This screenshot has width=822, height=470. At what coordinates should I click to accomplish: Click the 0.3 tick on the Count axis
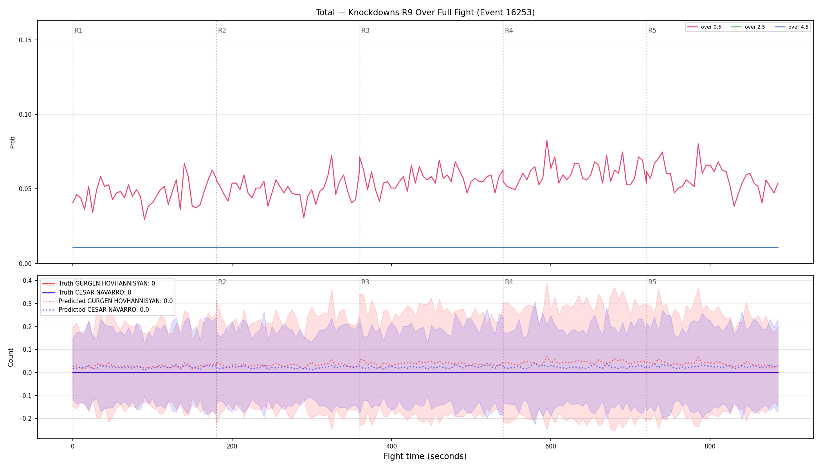tap(27, 304)
